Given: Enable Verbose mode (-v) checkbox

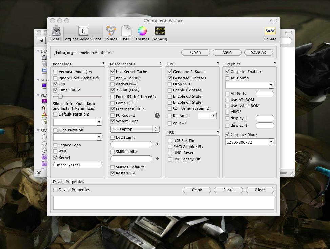Looking at the screenshot, I should (55, 72).
